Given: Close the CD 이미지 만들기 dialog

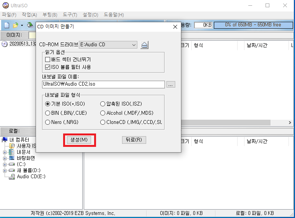Looking at the screenshot, I should pyautogui.click(x=175, y=27).
